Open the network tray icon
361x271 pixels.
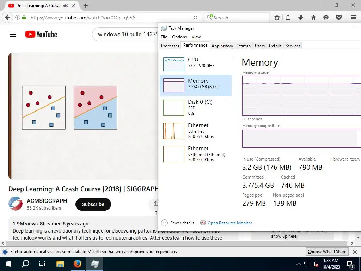point(307,264)
